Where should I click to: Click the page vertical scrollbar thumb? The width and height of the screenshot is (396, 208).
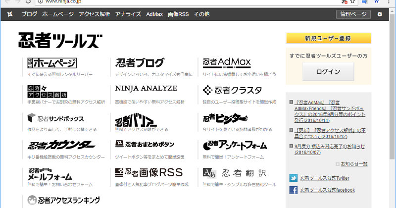[x=392, y=86]
